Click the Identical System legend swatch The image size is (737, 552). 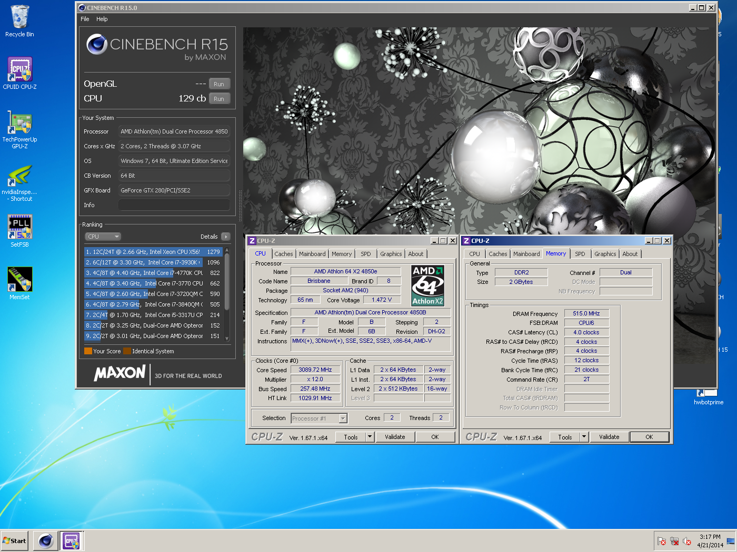(x=127, y=351)
